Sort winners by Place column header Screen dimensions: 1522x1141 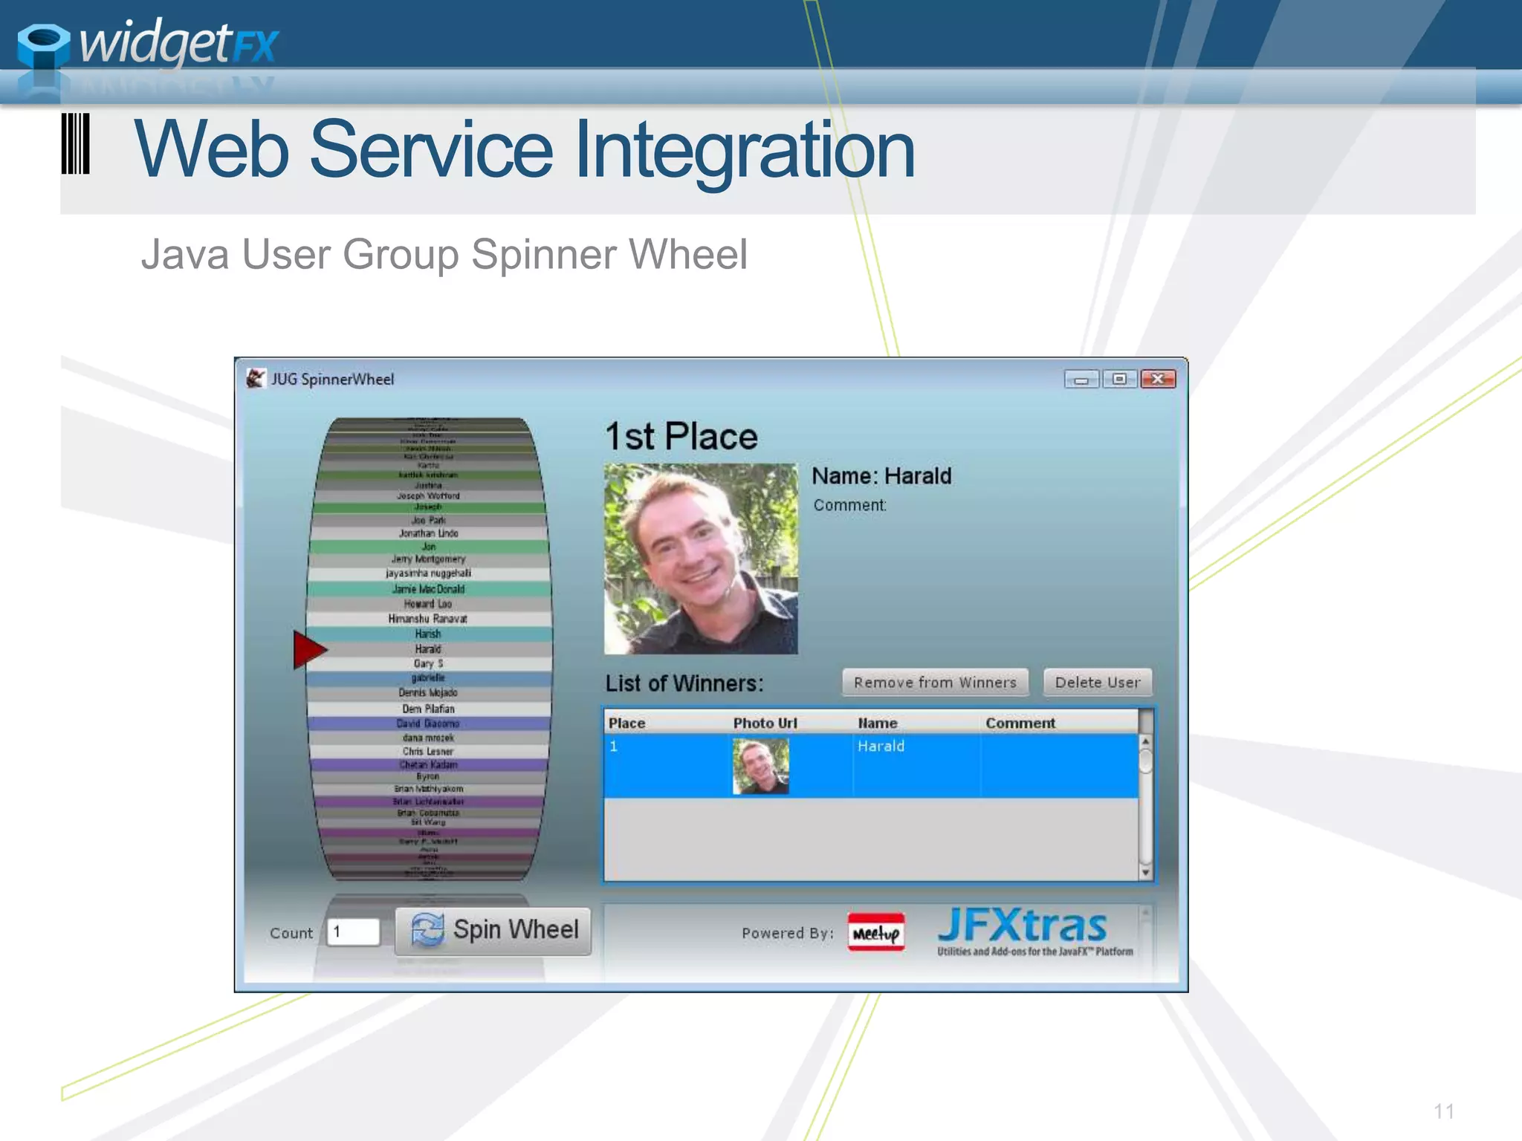626,723
